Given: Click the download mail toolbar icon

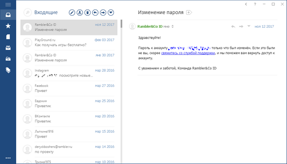Looking at the screenshot, I should tap(80, 13).
